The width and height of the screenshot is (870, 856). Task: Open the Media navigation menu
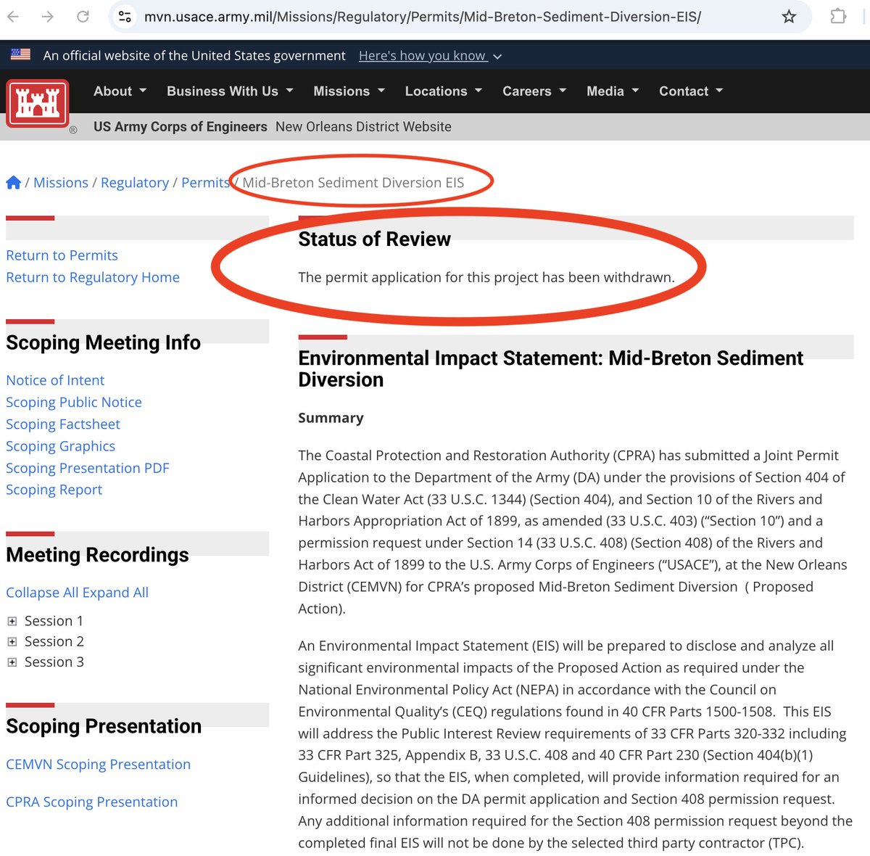[x=613, y=91]
